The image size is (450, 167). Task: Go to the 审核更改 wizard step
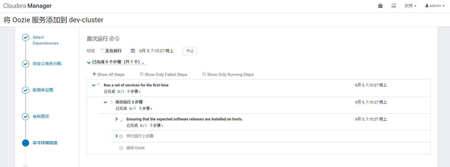(x=41, y=116)
